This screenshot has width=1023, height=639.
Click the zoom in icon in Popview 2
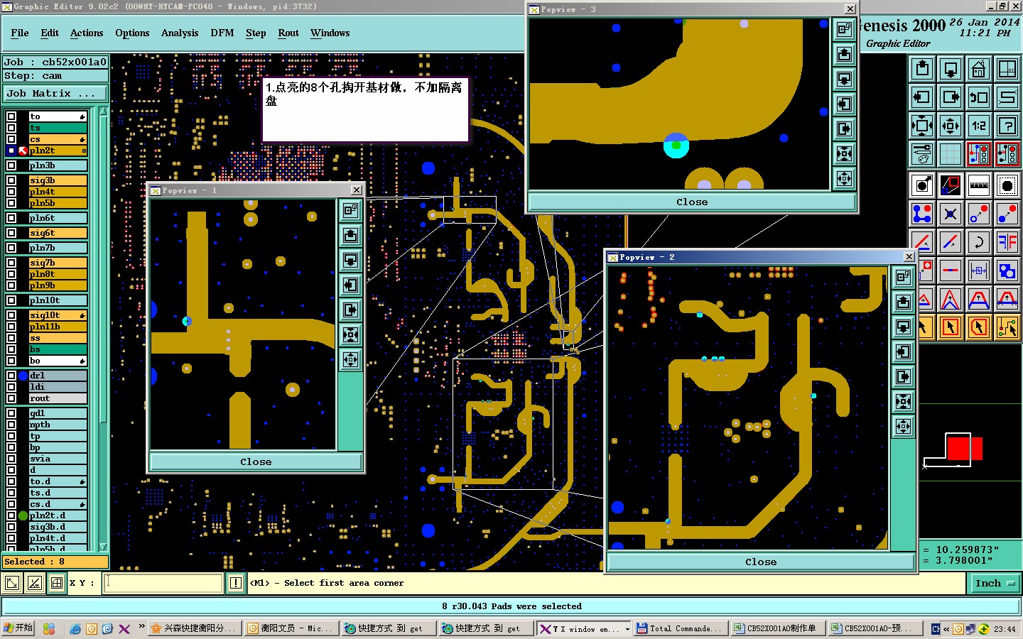(904, 402)
